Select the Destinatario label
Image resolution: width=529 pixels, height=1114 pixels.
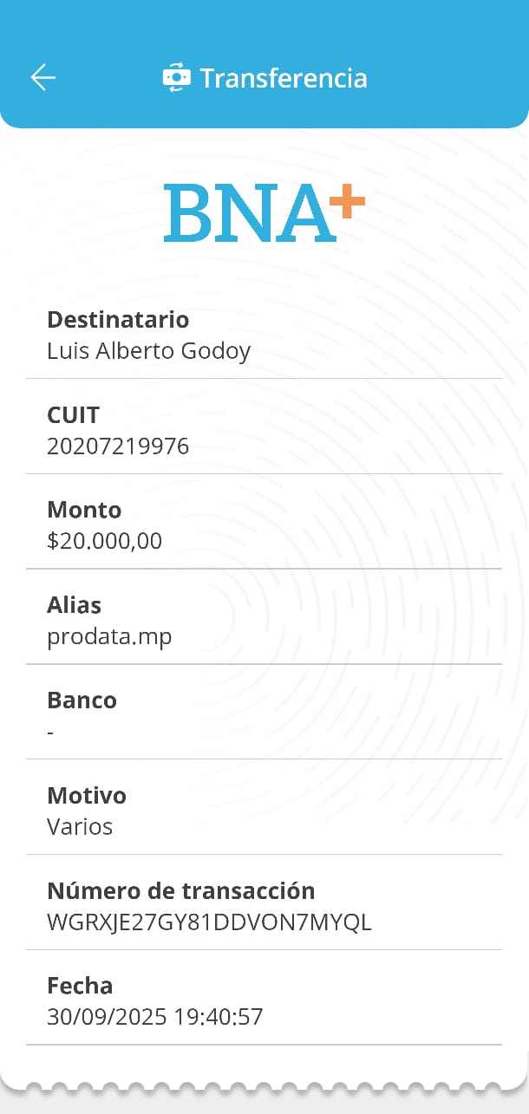[118, 320]
